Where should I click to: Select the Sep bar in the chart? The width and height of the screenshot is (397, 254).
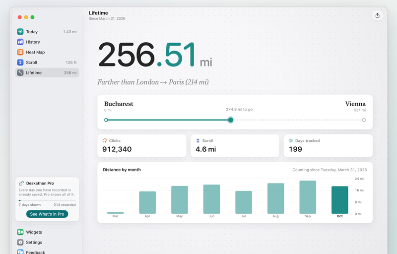tap(308, 197)
